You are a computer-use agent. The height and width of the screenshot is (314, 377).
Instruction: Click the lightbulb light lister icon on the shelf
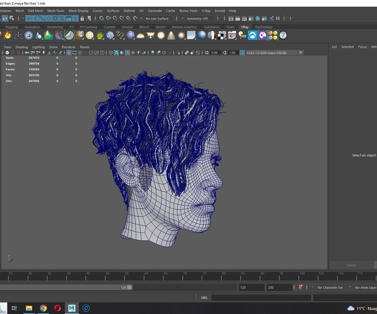(243, 35)
